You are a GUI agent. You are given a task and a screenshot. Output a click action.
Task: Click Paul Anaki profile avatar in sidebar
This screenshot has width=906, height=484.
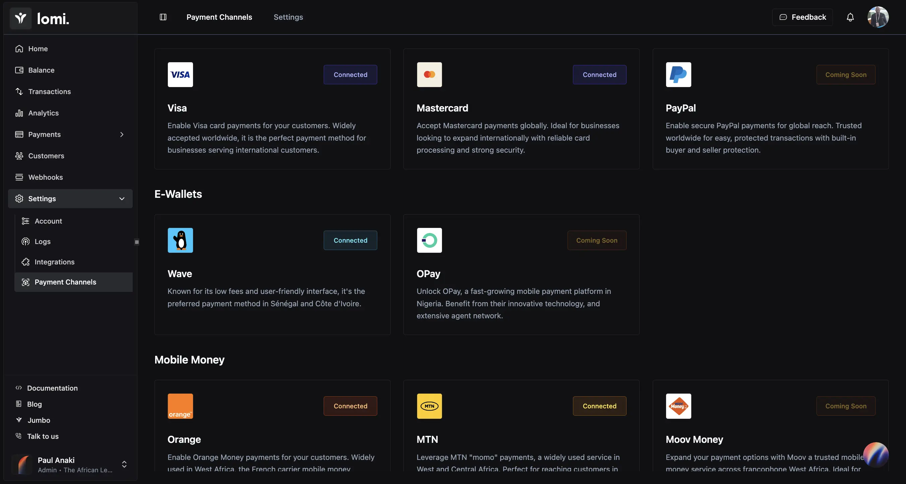pos(22,464)
